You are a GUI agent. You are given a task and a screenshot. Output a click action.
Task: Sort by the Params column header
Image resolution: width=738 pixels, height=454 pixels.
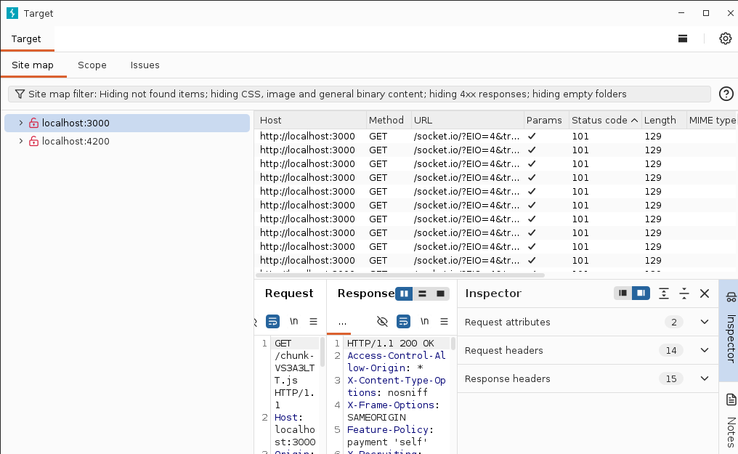[x=546, y=121]
